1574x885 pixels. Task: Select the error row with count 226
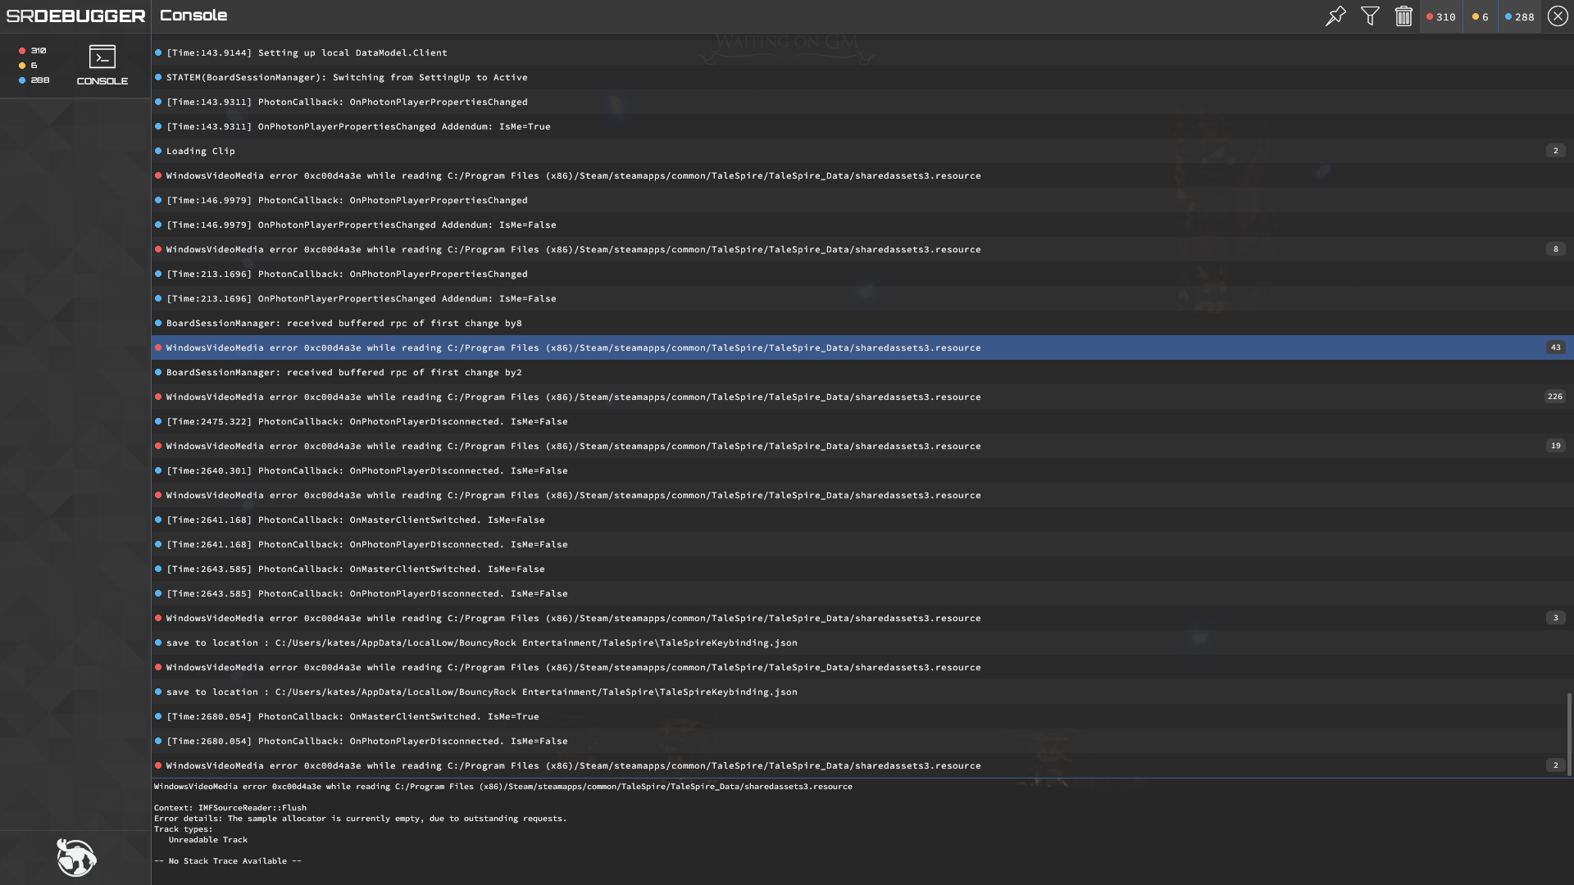tap(861, 397)
